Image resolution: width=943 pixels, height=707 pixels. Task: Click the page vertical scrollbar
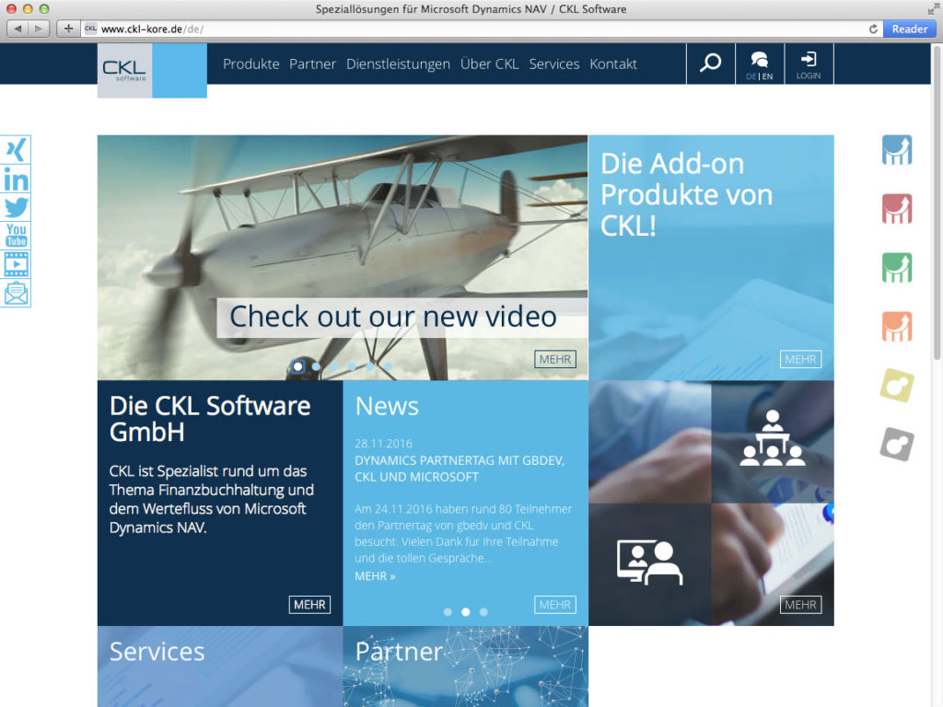[937, 202]
